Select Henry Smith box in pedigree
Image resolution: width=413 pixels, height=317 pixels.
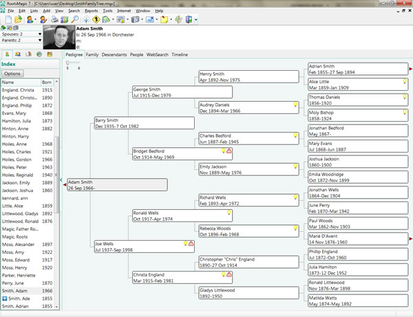click(x=248, y=76)
